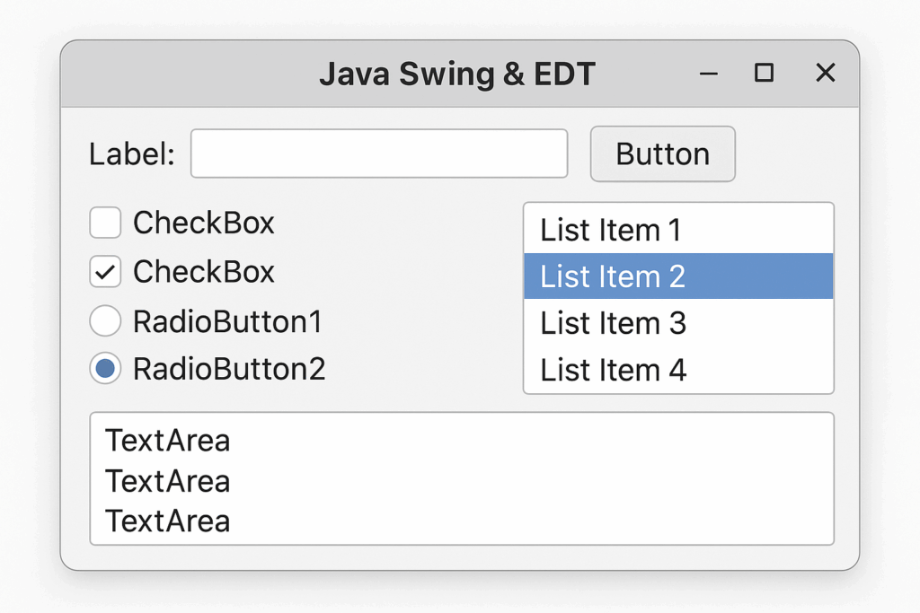Maximize the Java Swing & EDT window
920x613 pixels.
[764, 74]
